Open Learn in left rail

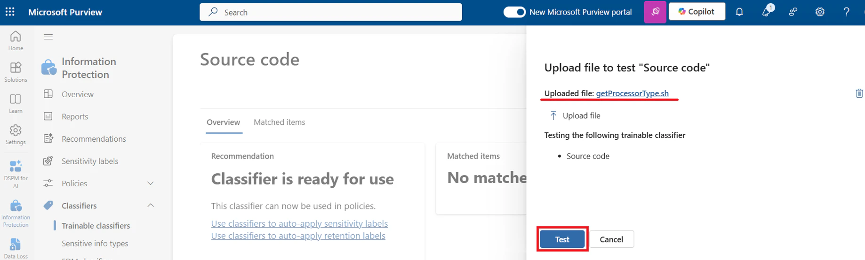16,103
